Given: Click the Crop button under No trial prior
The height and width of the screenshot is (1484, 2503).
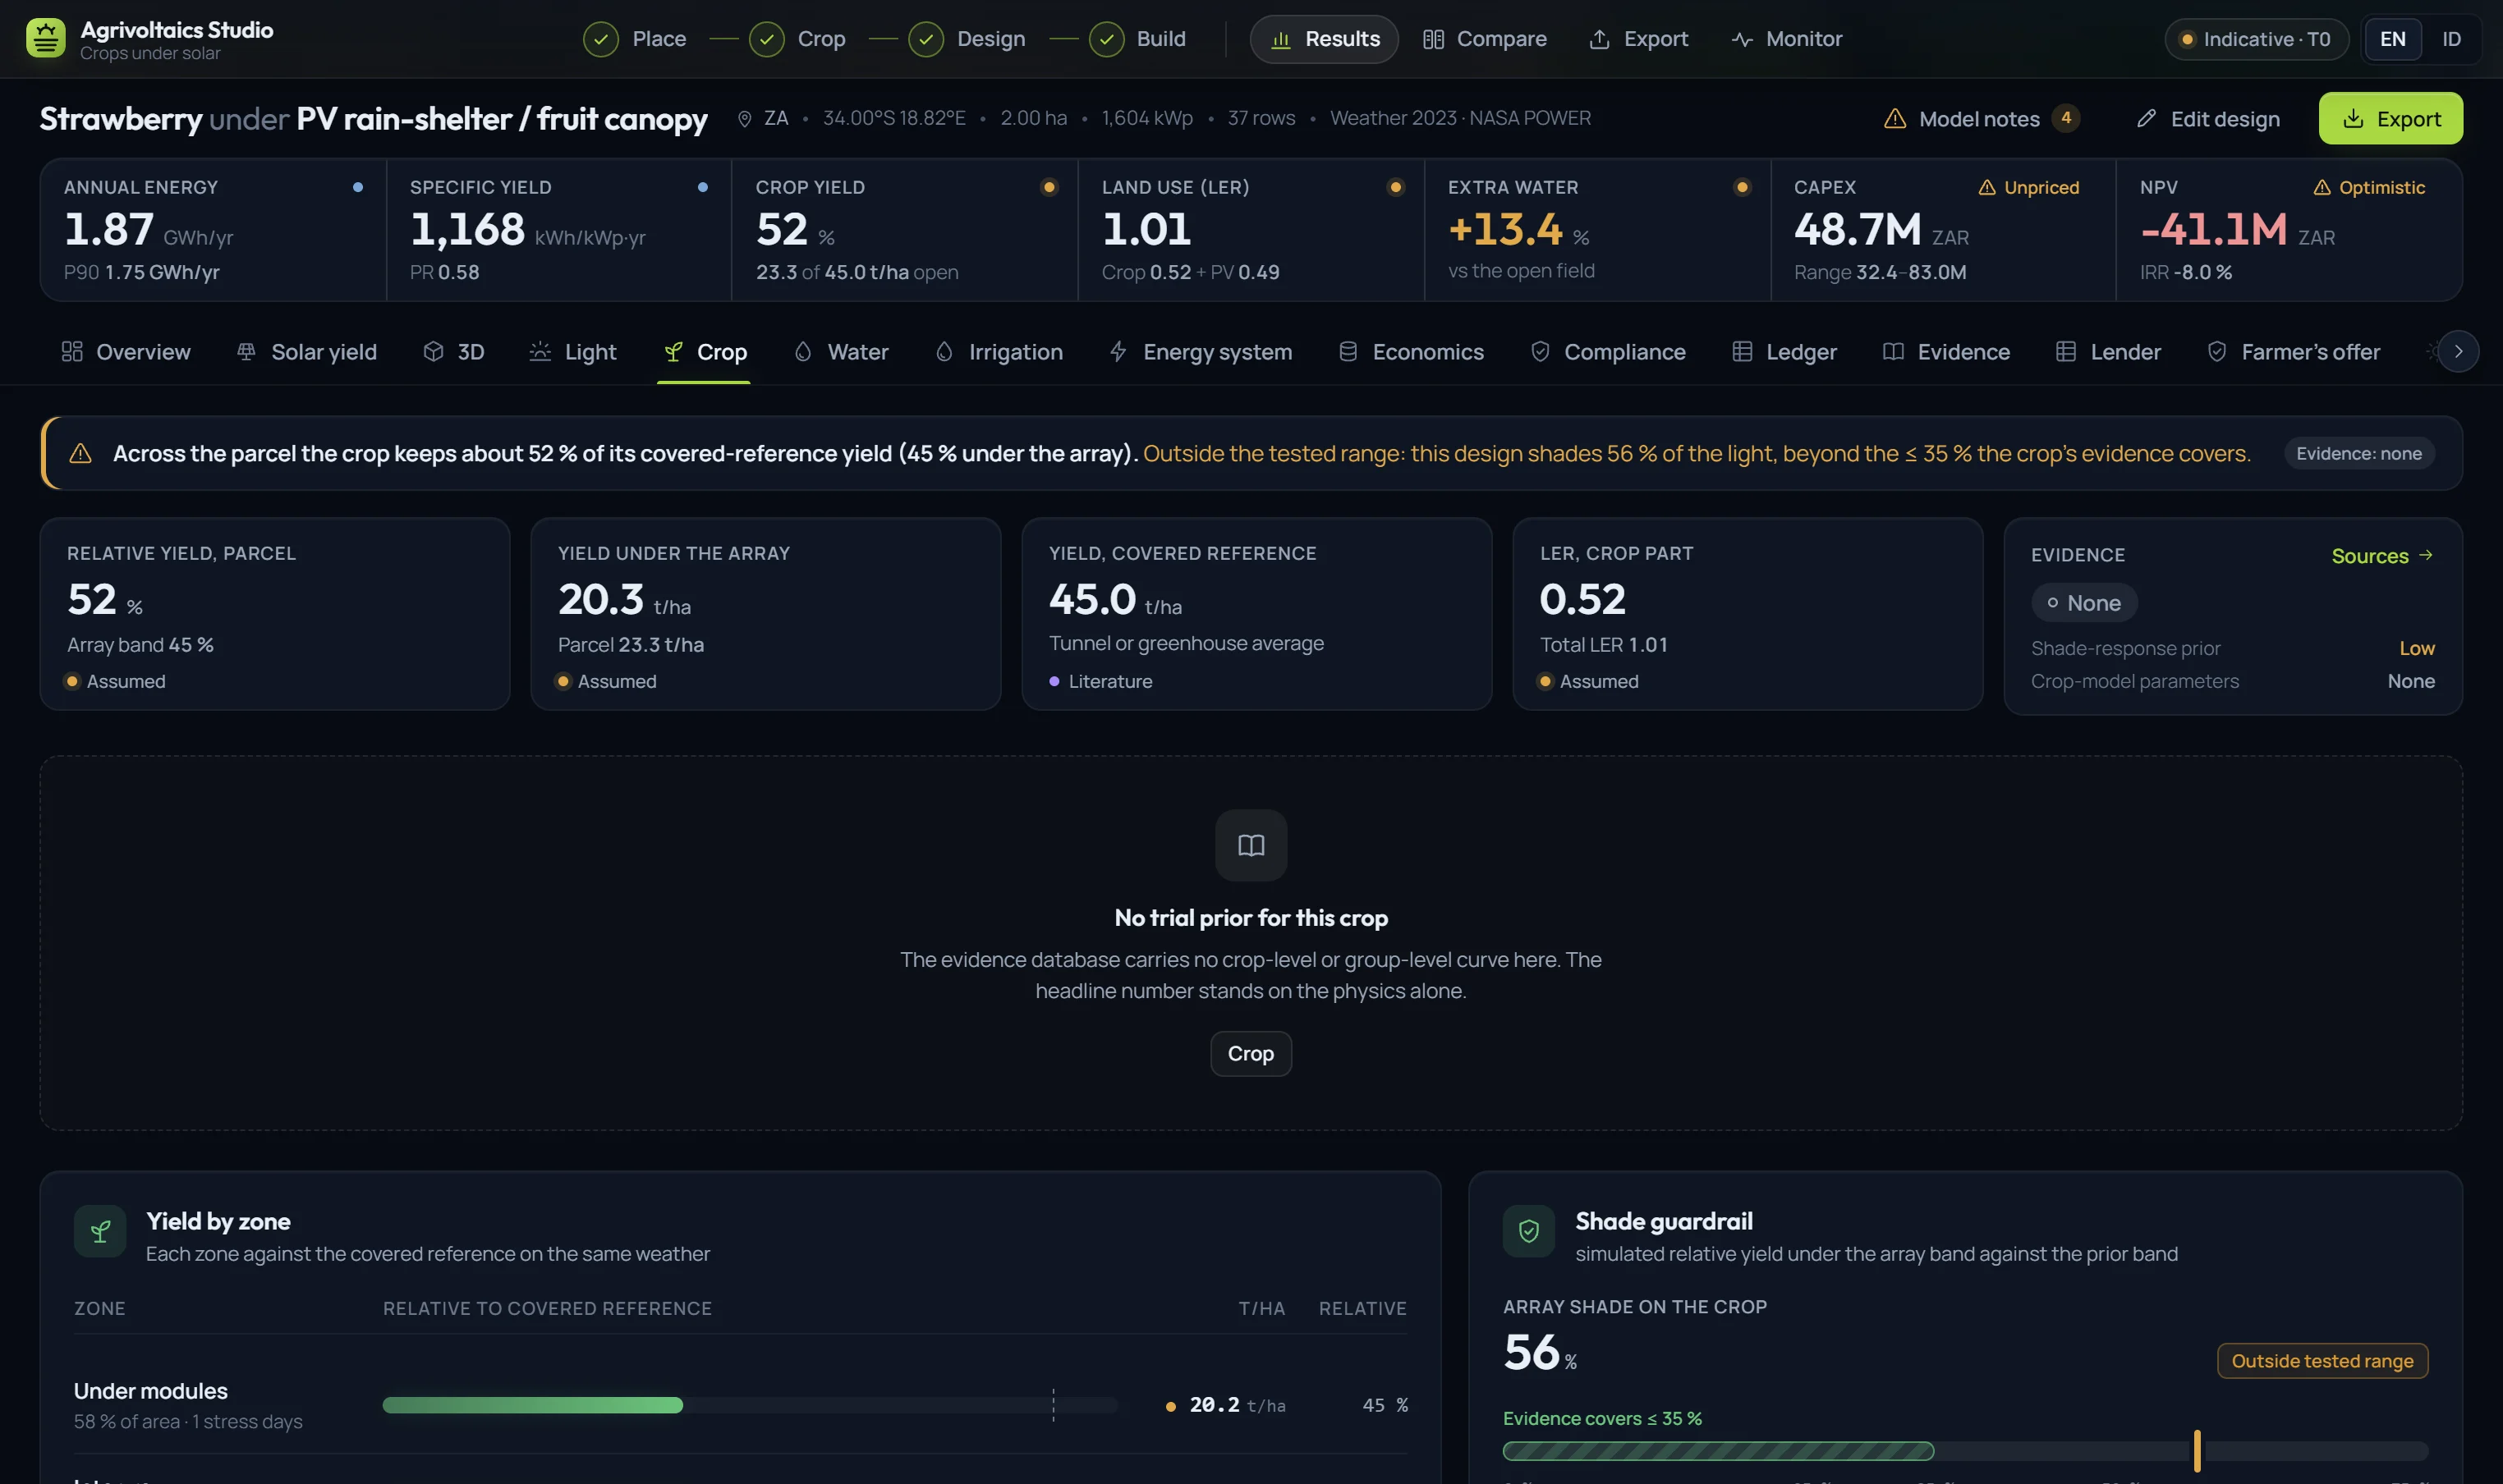Looking at the screenshot, I should (1251, 1054).
